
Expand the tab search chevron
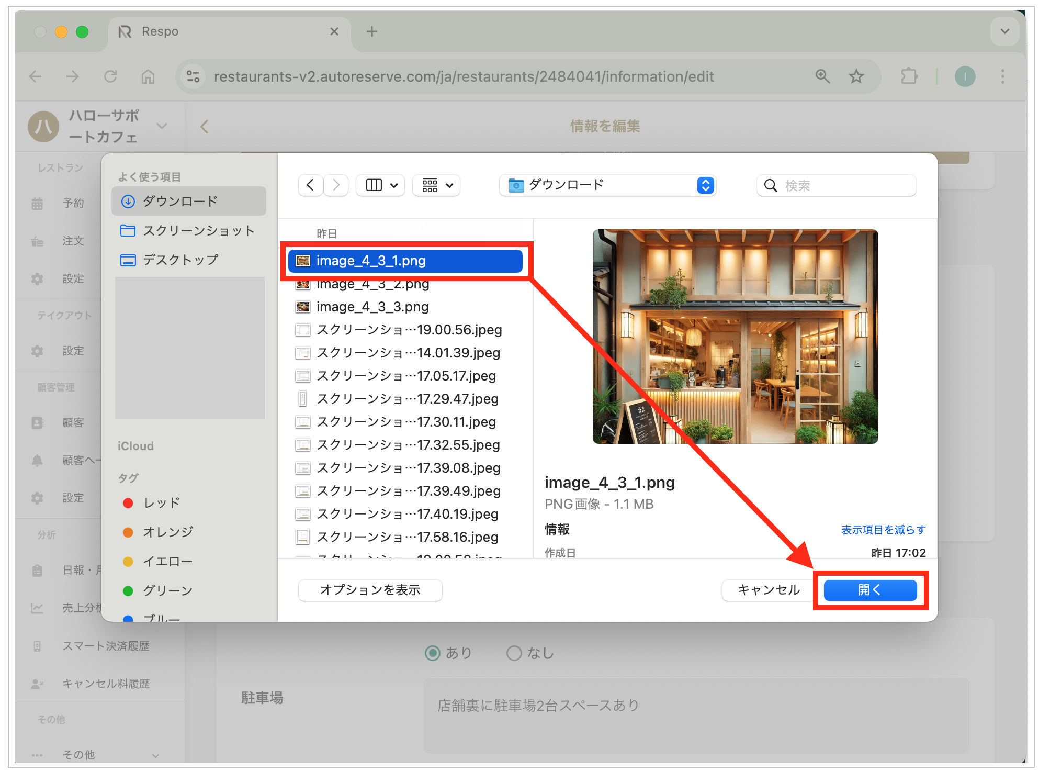click(x=1004, y=31)
